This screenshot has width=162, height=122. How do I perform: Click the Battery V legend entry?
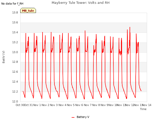click(80, 117)
